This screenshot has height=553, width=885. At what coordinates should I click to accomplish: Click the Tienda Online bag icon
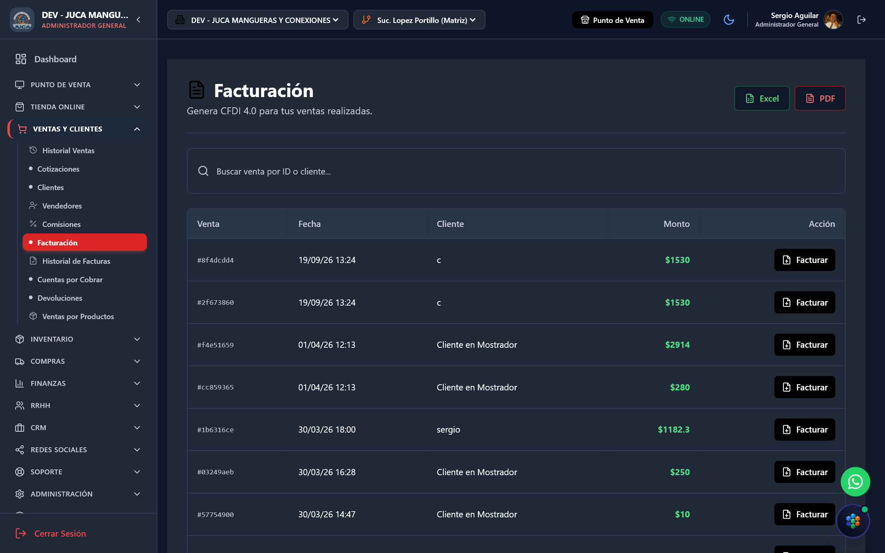[x=20, y=107]
